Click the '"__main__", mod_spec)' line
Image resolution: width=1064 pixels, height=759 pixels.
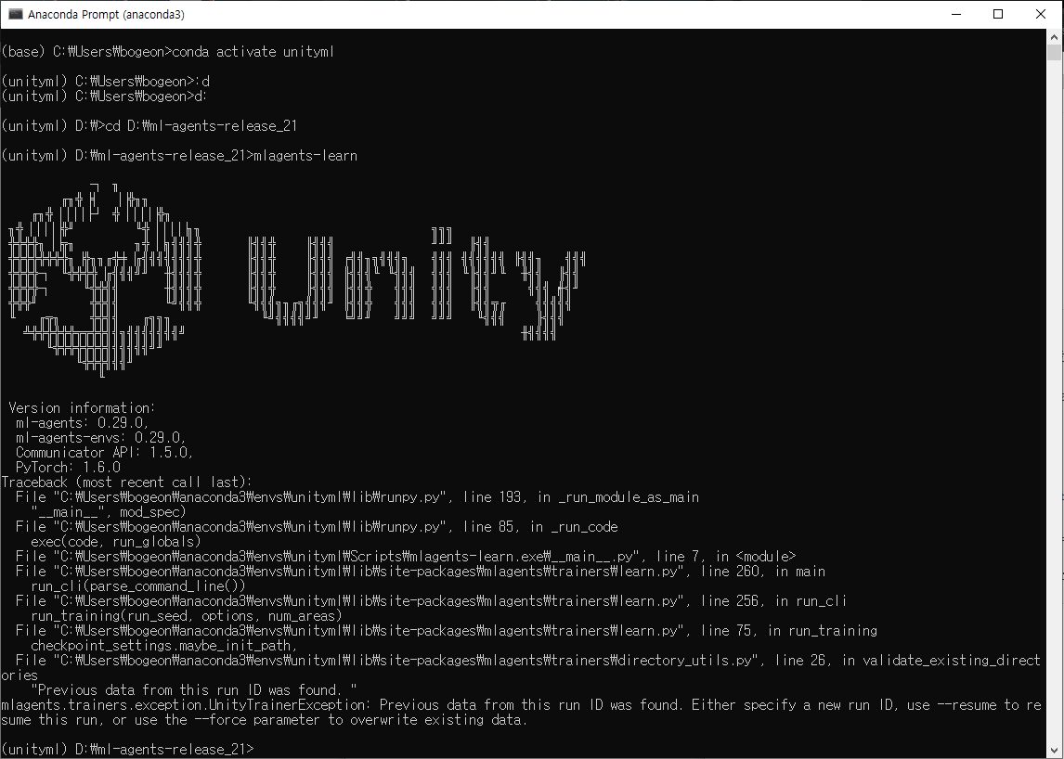(108, 512)
